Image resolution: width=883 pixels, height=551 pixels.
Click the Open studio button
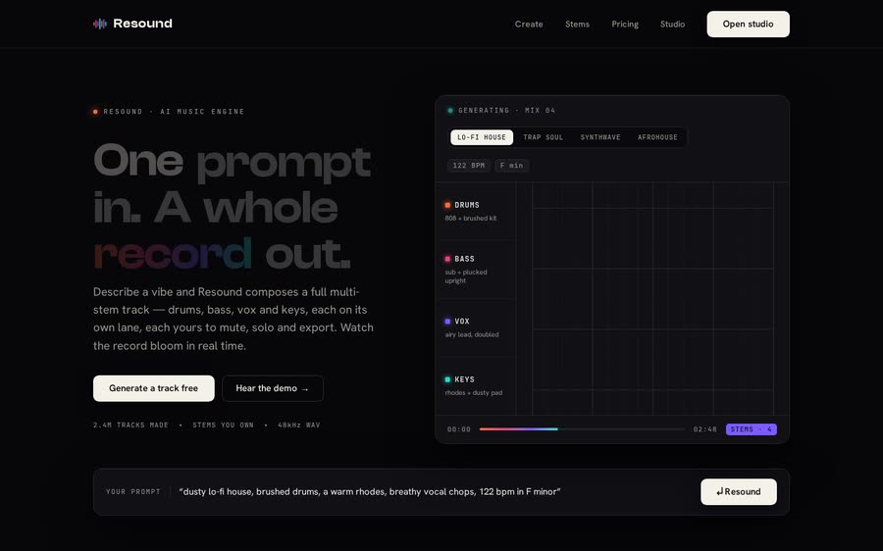pos(748,25)
